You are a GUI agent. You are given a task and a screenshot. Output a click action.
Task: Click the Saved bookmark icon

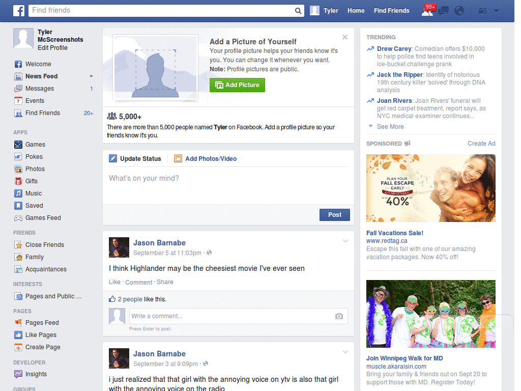point(18,206)
